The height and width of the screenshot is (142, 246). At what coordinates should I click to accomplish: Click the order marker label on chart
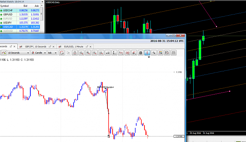coord(105,87)
